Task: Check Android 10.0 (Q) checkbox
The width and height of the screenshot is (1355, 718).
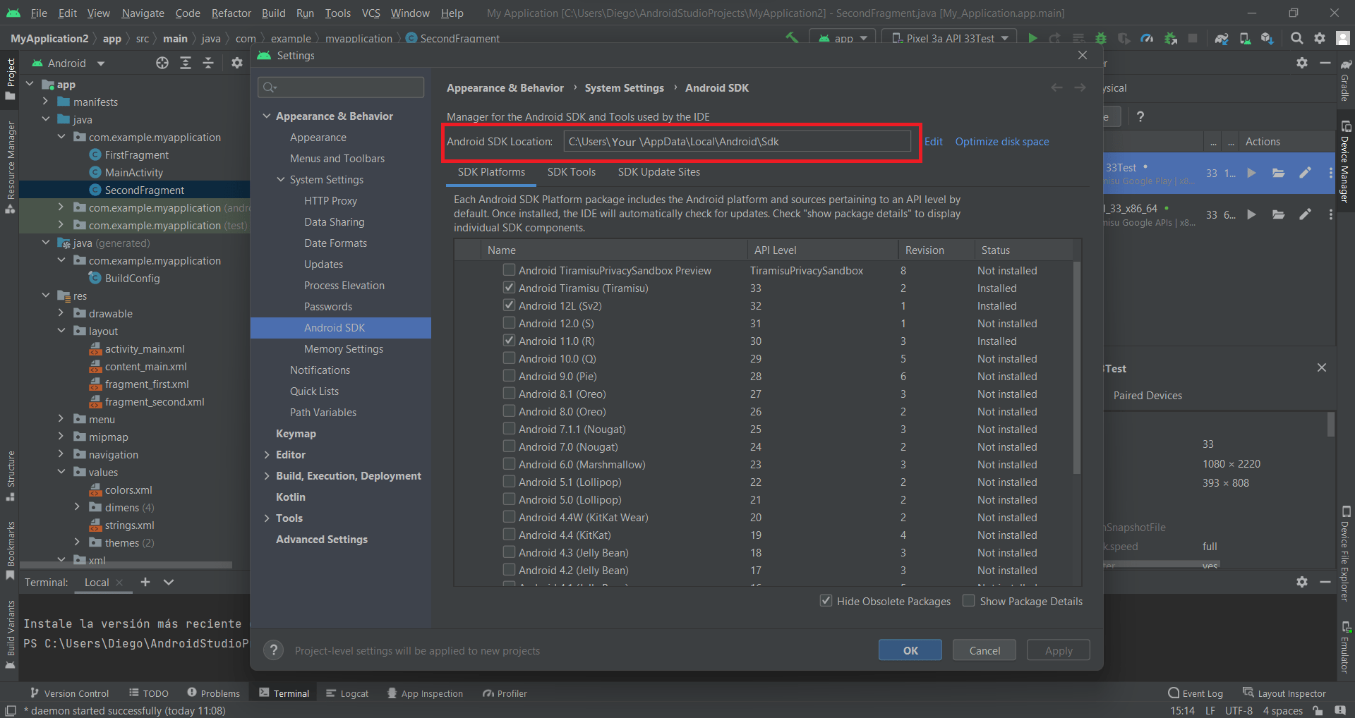Action: click(509, 358)
